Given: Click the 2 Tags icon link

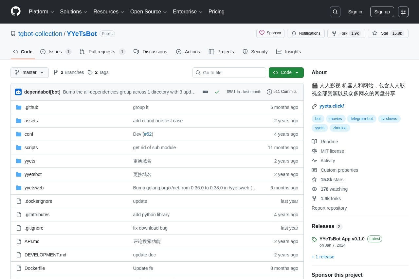Looking at the screenshot, I should (x=98, y=73).
